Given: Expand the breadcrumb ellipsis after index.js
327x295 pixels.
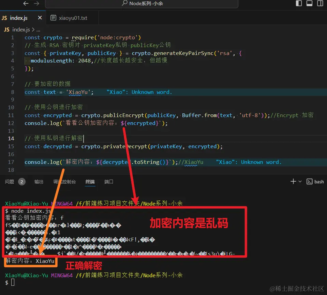Looking at the screenshot, I should coord(38,30).
